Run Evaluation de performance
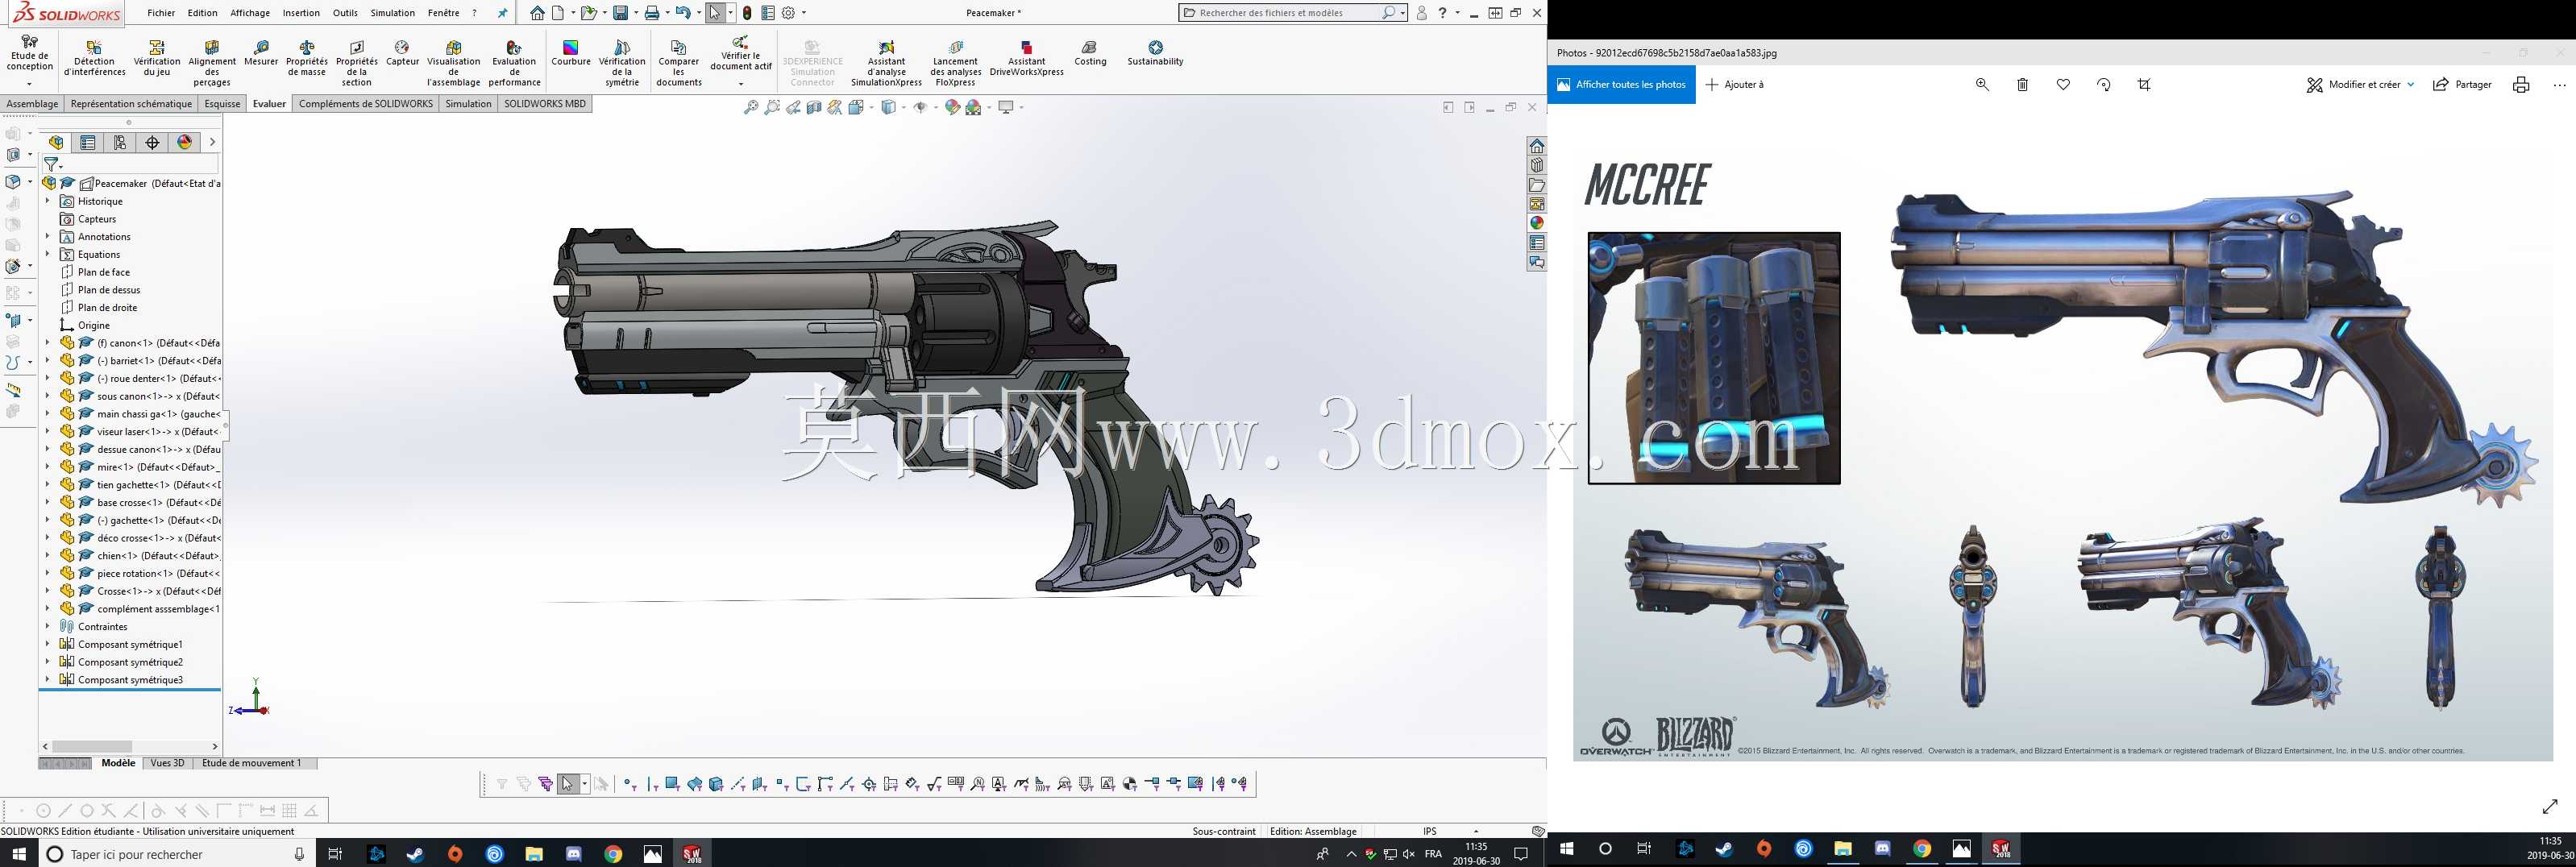This screenshot has height=867, width=2576. tap(514, 64)
